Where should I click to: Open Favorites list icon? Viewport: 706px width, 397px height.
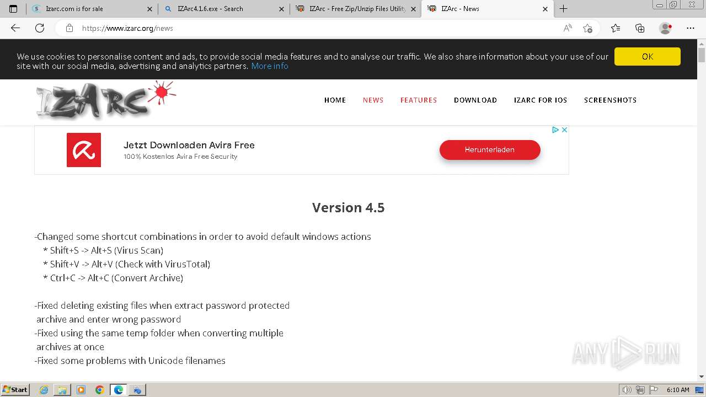pos(616,28)
